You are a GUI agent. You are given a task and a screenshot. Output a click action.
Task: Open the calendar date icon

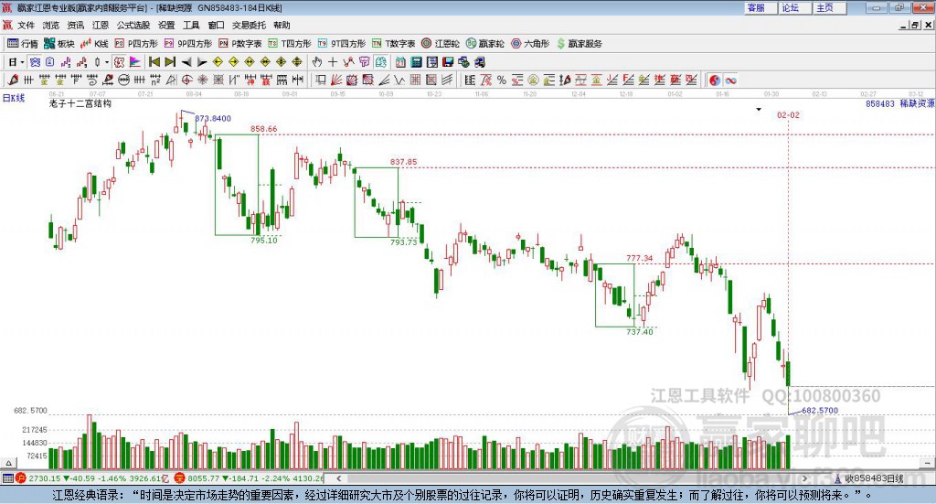(x=400, y=62)
